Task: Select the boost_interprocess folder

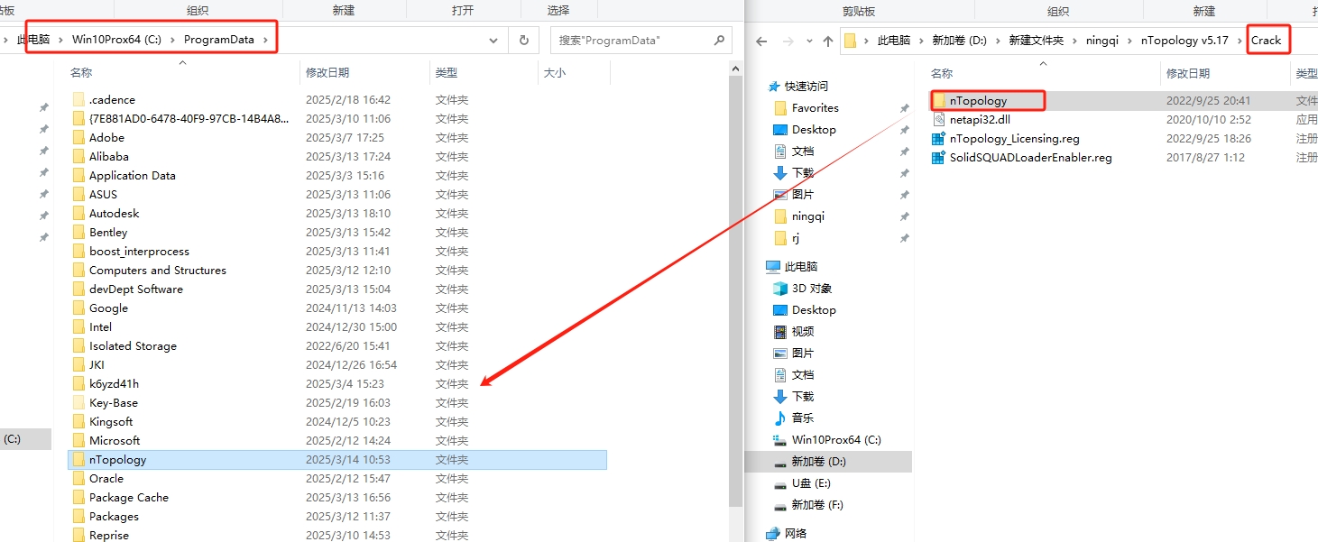Action: 139,251
